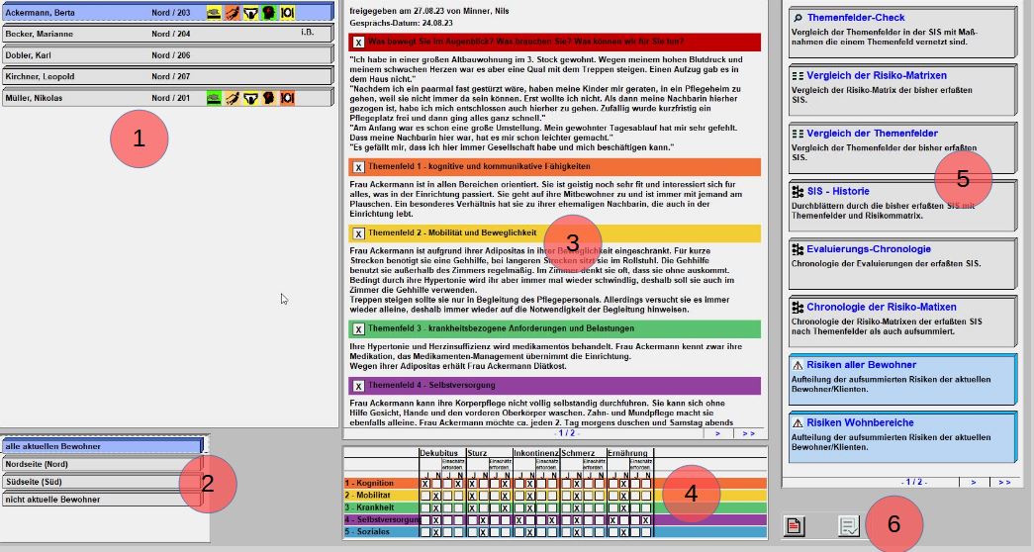The width and height of the screenshot is (1034, 552).
Task: Toggle checkbox for Themenfeld 1 kognitive Fähigkeiten
Action: (x=358, y=167)
